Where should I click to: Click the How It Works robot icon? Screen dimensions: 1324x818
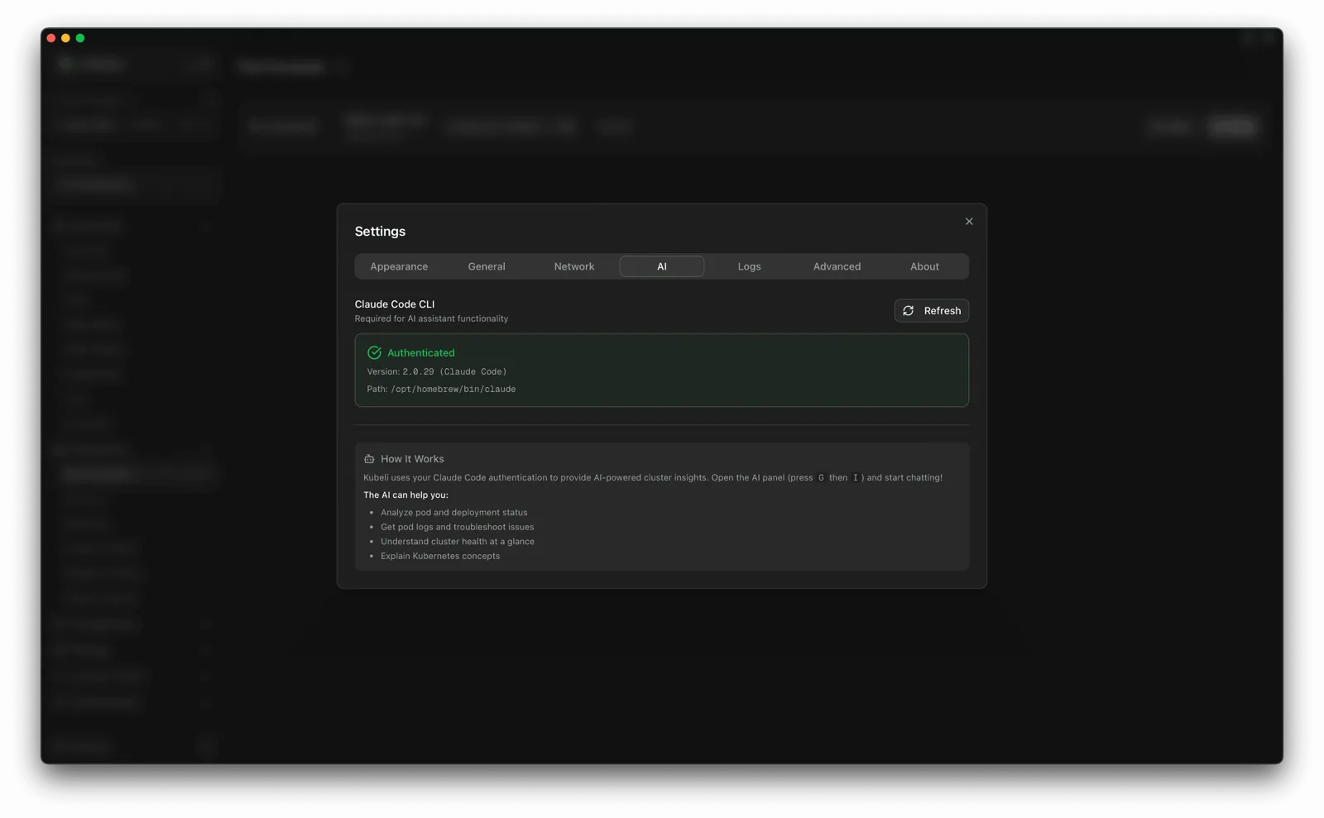(369, 459)
